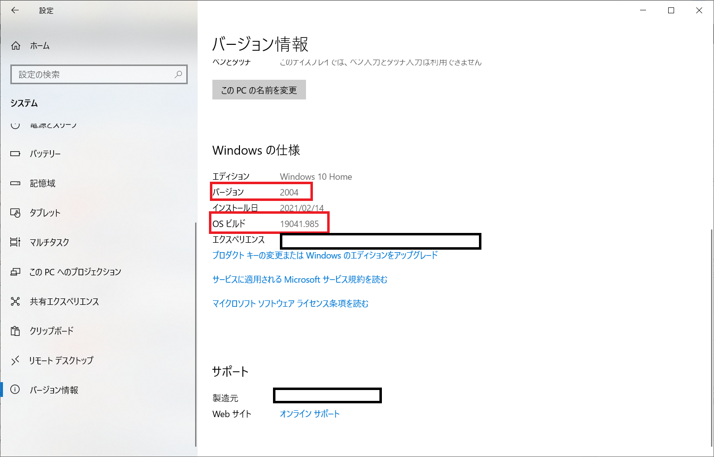Open この PC へのプロジェクション page
The height and width of the screenshot is (457, 714).
tap(99, 272)
